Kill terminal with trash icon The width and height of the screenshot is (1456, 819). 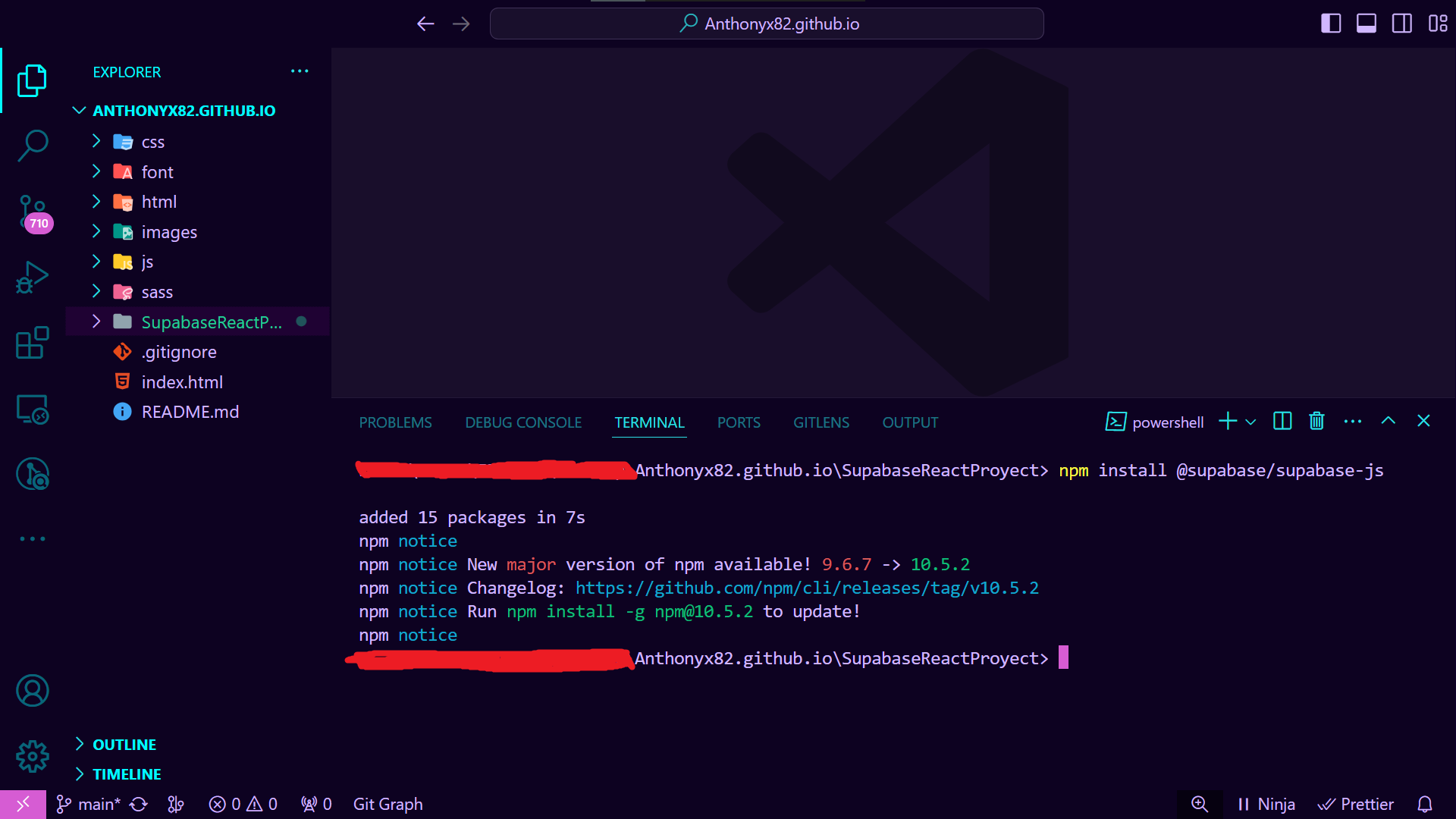1316,422
